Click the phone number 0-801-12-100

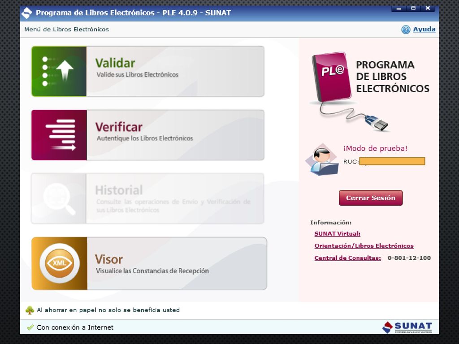(409, 258)
